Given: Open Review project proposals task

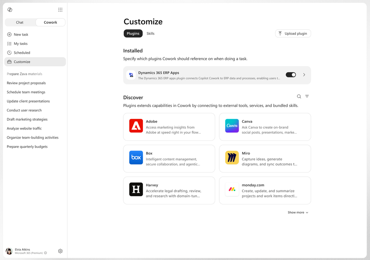Looking at the screenshot, I should click(x=26, y=83).
